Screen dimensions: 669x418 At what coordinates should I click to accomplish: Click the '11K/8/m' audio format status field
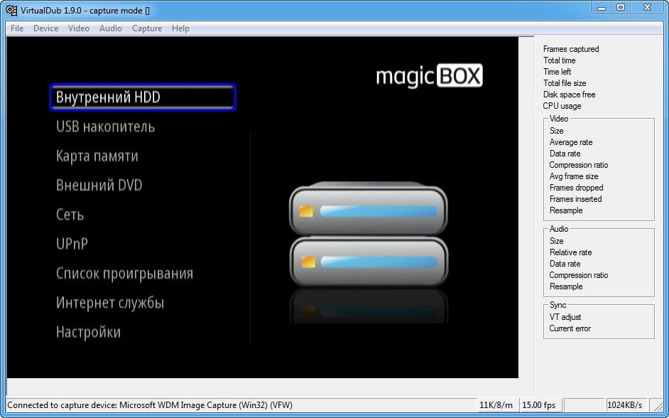497,404
